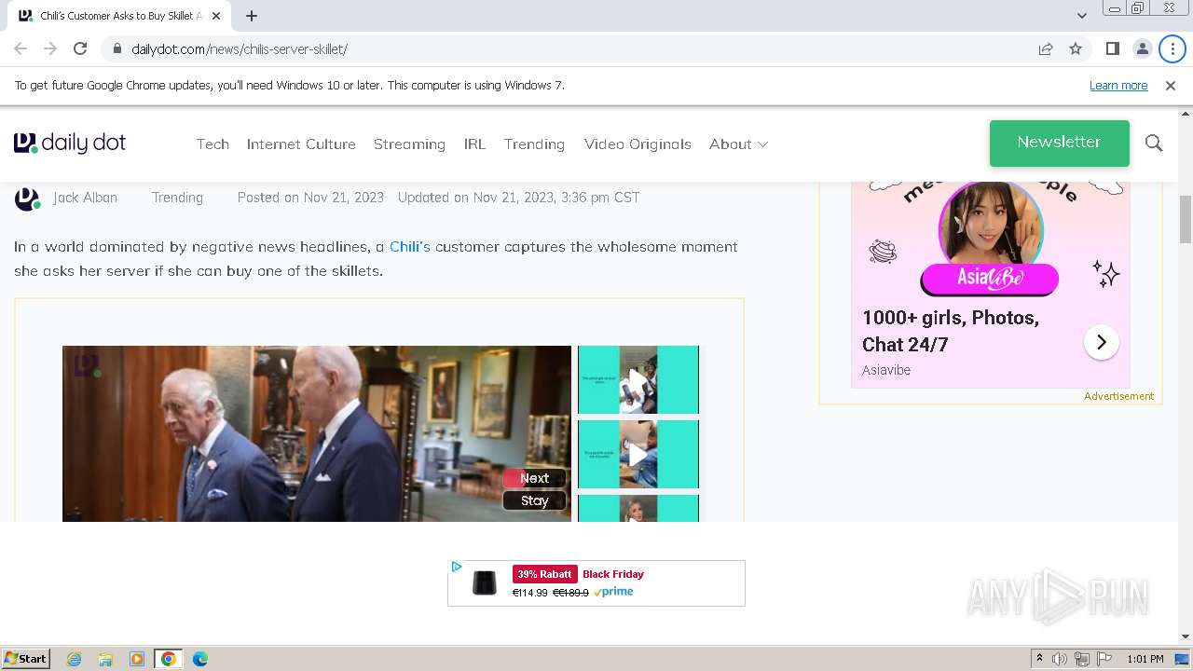
Task: Go back to the previous page
Action: [x=21, y=48]
